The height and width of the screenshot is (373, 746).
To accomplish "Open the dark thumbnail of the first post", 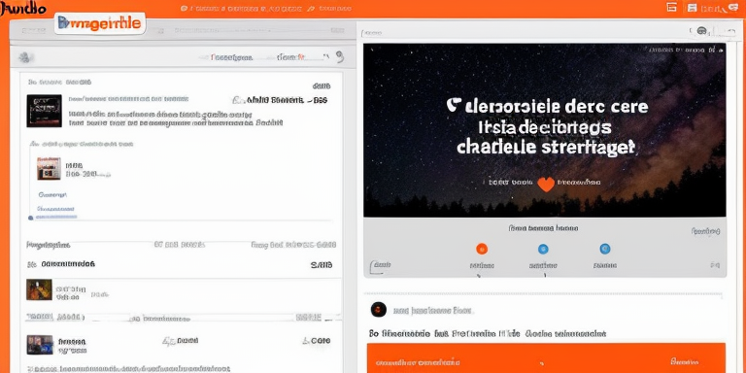I will pyautogui.click(x=45, y=111).
